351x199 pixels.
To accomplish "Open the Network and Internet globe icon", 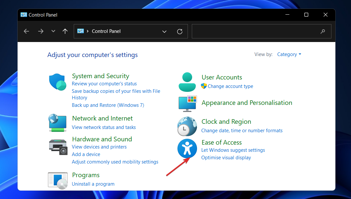I will (58, 123).
